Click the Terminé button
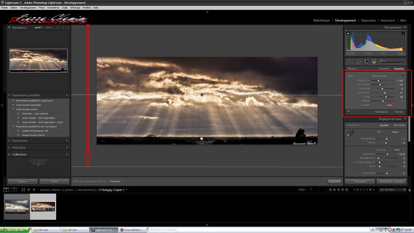This screenshot has width=414, height=233. pyautogui.click(x=334, y=182)
